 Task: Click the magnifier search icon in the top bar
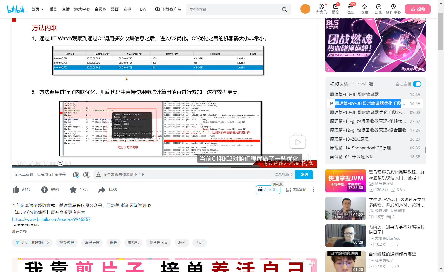tap(284, 9)
